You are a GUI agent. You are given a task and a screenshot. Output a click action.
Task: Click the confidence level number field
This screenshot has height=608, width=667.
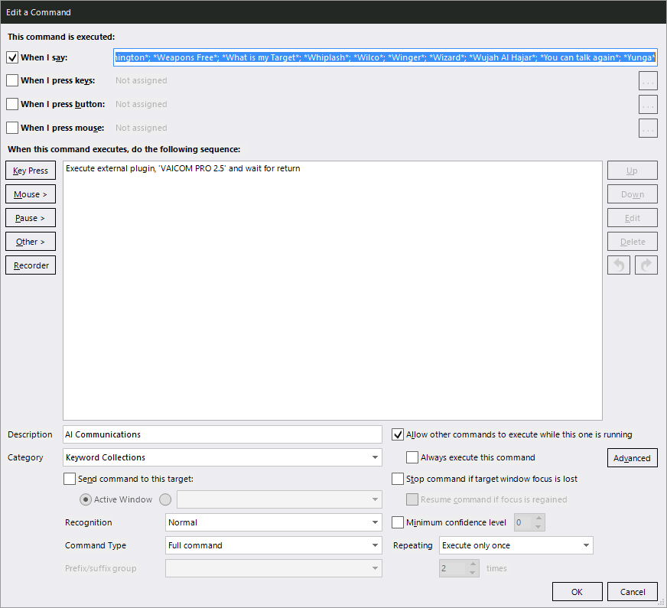point(524,522)
